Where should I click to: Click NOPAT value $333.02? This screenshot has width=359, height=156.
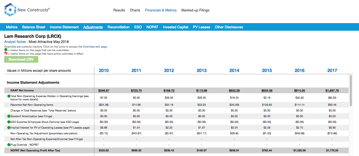(x=104, y=150)
